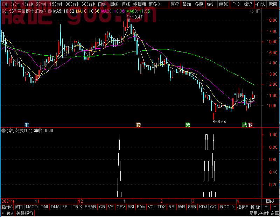Click the 统计 statistics button
Screen dimensions: 280x217
click(x=211, y=4)
